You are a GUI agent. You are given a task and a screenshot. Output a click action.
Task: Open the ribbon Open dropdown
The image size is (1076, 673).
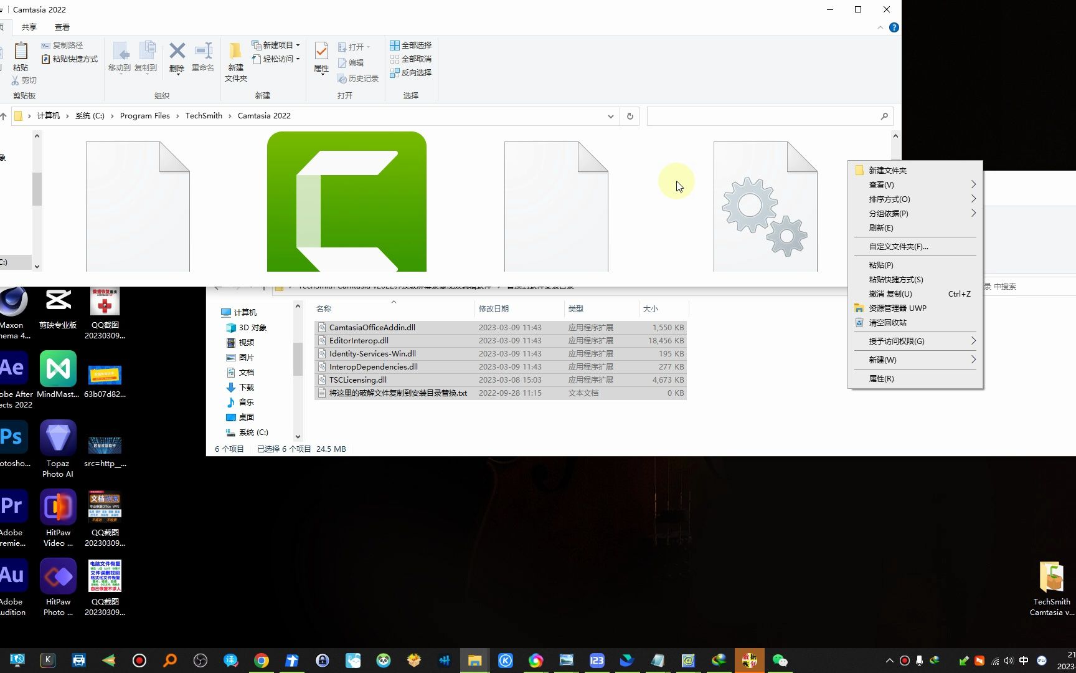tap(354, 47)
